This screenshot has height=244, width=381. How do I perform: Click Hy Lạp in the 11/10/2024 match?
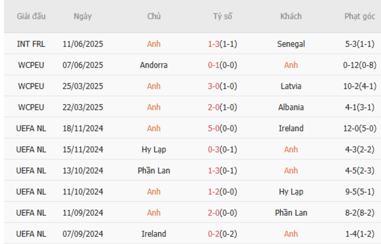pyautogui.click(x=291, y=192)
